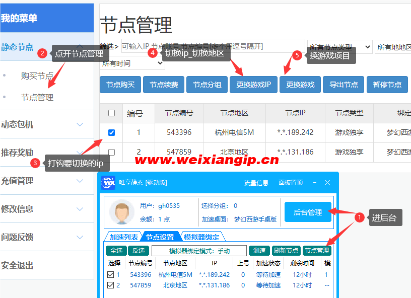Click the *.*.131.186 IP cell in web table
Screen dimensions: 411x298
click(295, 152)
